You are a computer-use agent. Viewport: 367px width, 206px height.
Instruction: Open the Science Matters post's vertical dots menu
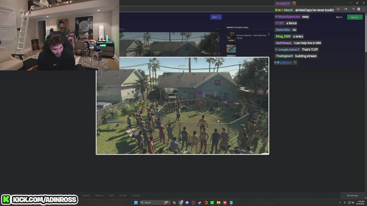pyautogui.click(x=269, y=34)
